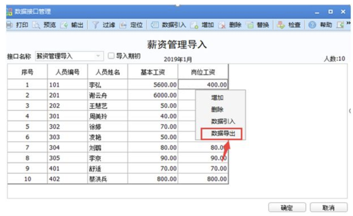Open Help (帮助) in the toolbar
Image resolution: width=353 pixels, height=216 pixels.
pyautogui.click(x=312, y=25)
